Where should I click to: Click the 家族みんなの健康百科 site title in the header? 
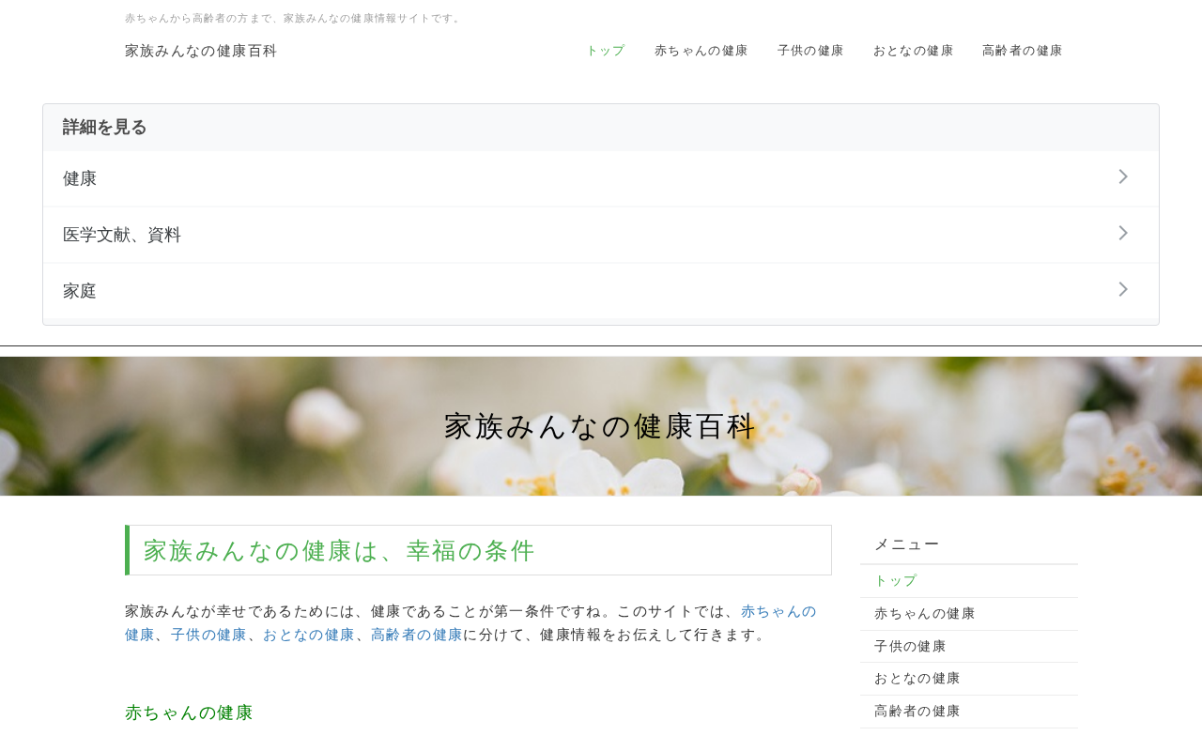[201, 51]
